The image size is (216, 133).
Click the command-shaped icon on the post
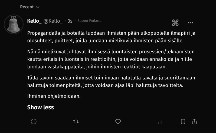pyautogui.click(x=175, y=23)
